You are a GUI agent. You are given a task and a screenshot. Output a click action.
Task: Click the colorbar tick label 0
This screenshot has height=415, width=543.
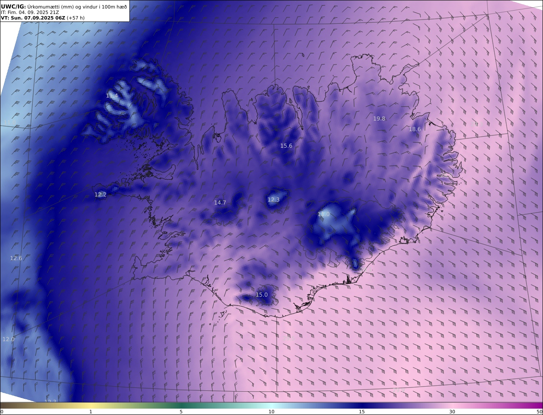click(2, 412)
